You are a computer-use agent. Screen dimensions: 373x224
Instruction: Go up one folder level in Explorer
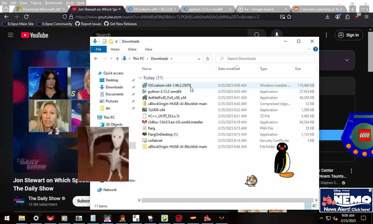tap(117, 59)
